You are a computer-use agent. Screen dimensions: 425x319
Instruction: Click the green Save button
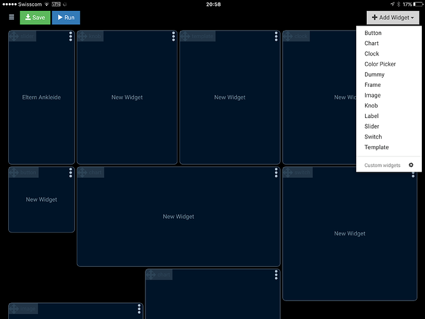(35, 18)
